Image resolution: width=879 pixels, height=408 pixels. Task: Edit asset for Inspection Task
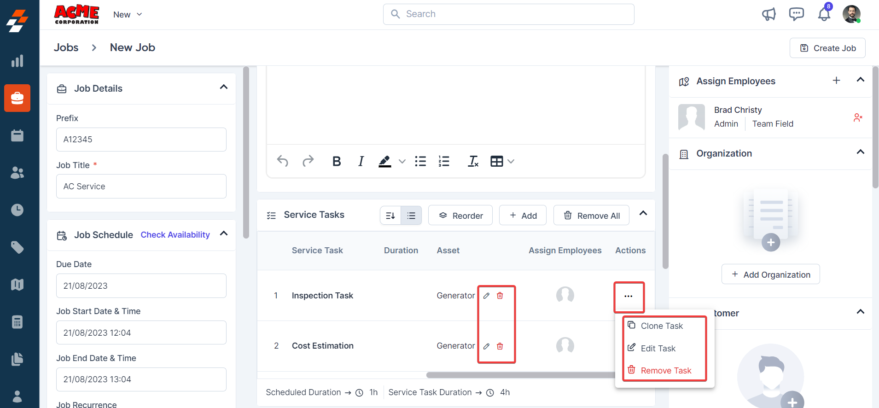(x=486, y=296)
